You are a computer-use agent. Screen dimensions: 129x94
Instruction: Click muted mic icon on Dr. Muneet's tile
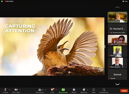click(x=109, y=33)
